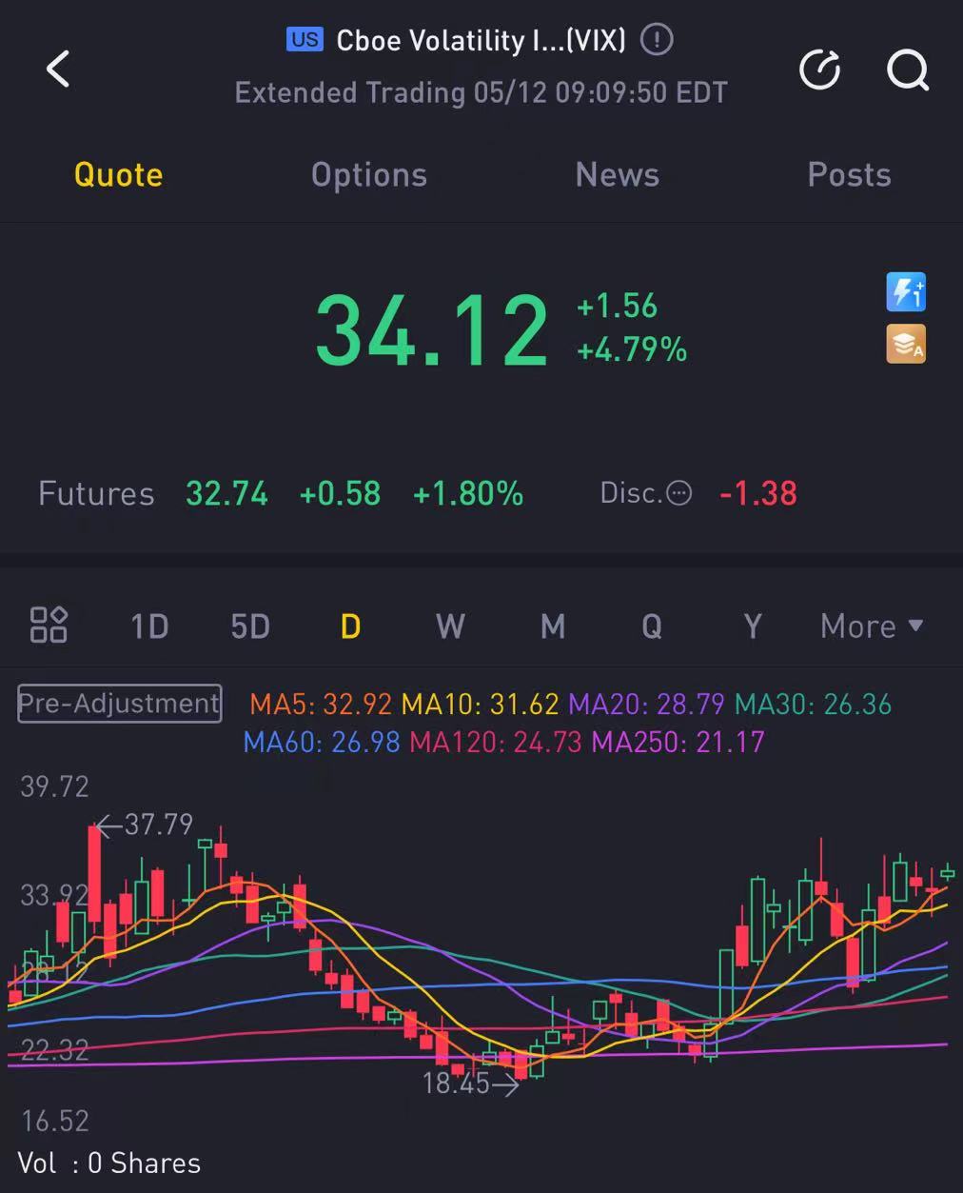Open the chart layout grid icon
Viewport: 963px width, 1193px height.
pos(49,626)
